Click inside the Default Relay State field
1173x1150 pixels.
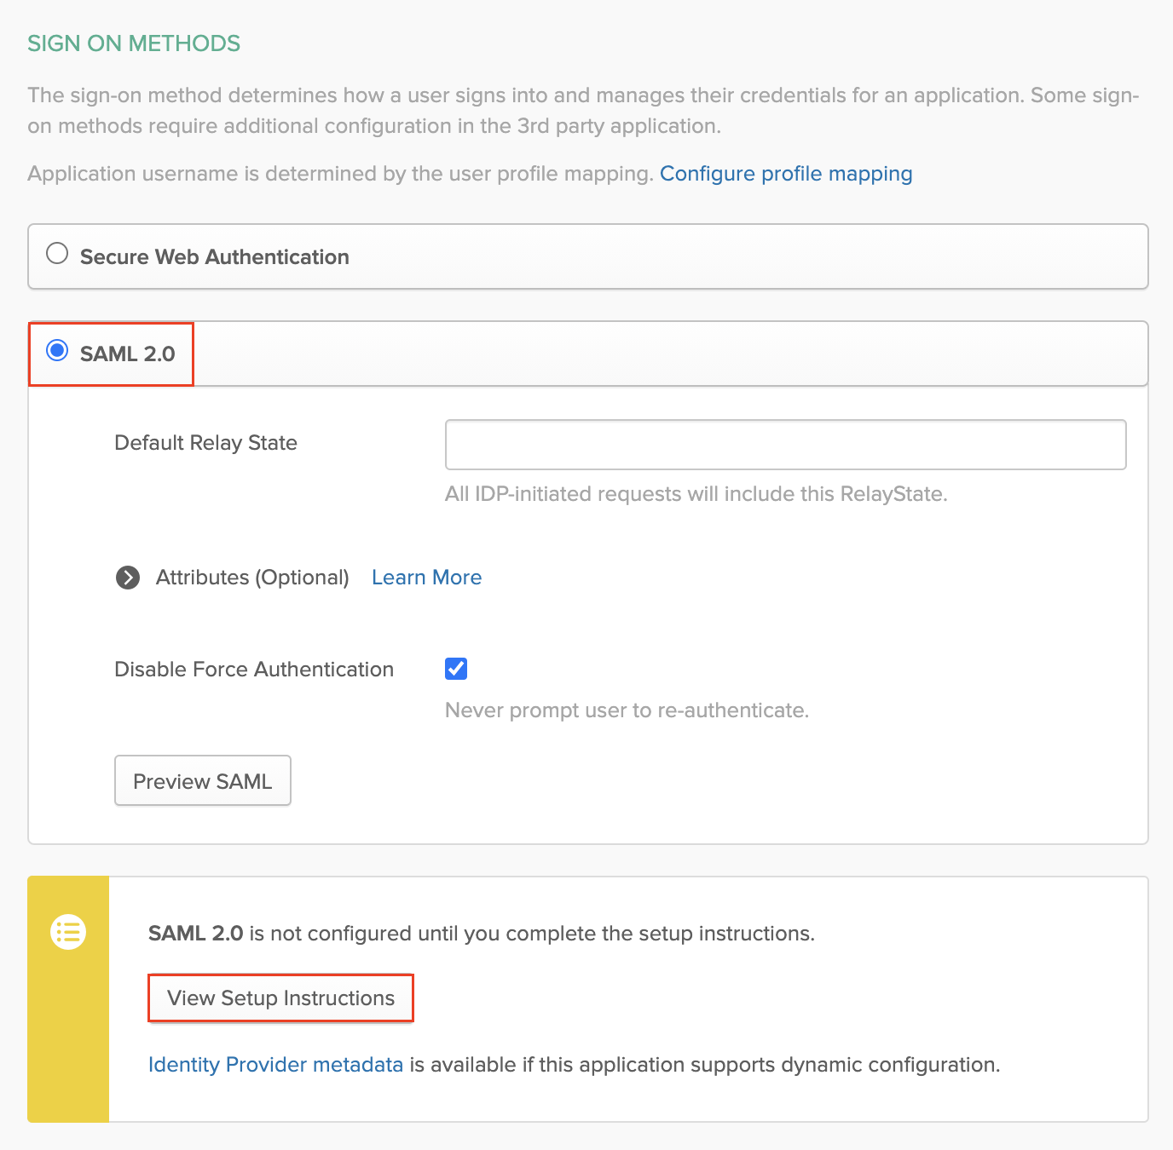click(x=784, y=444)
